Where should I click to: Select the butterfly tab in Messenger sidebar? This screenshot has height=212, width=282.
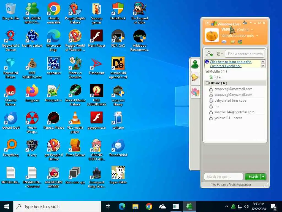[195, 91]
